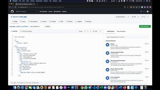Open Finder from the dock
The height and width of the screenshot is (90, 160).
(x=15, y=87)
